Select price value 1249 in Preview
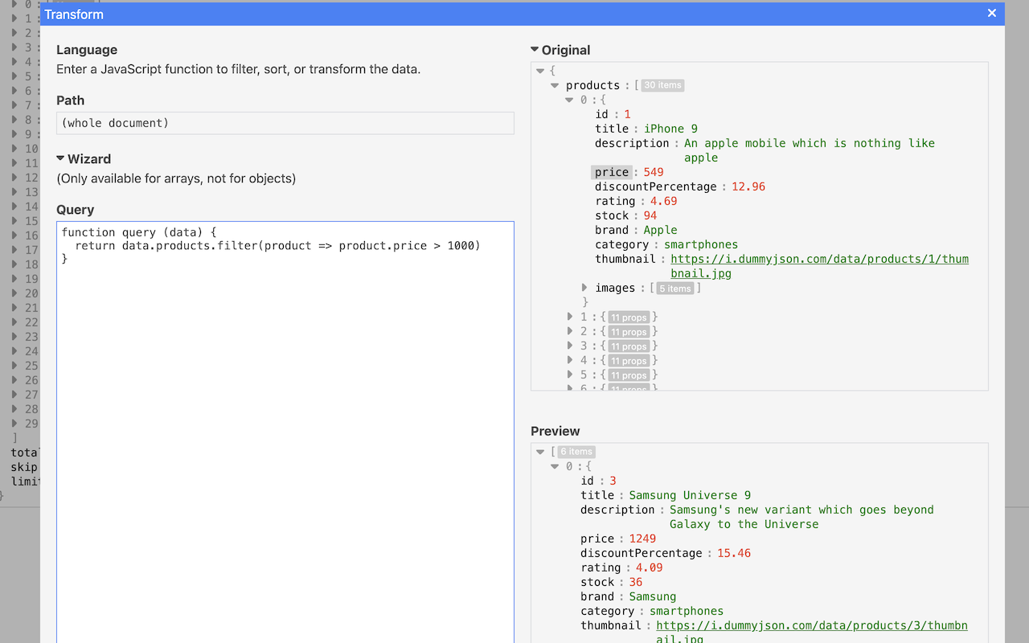The height and width of the screenshot is (643, 1029). (x=642, y=539)
